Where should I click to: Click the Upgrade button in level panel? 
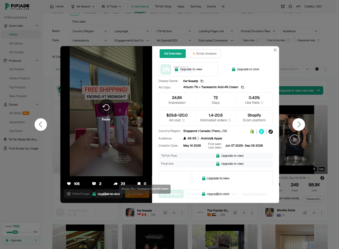tap(21, 240)
